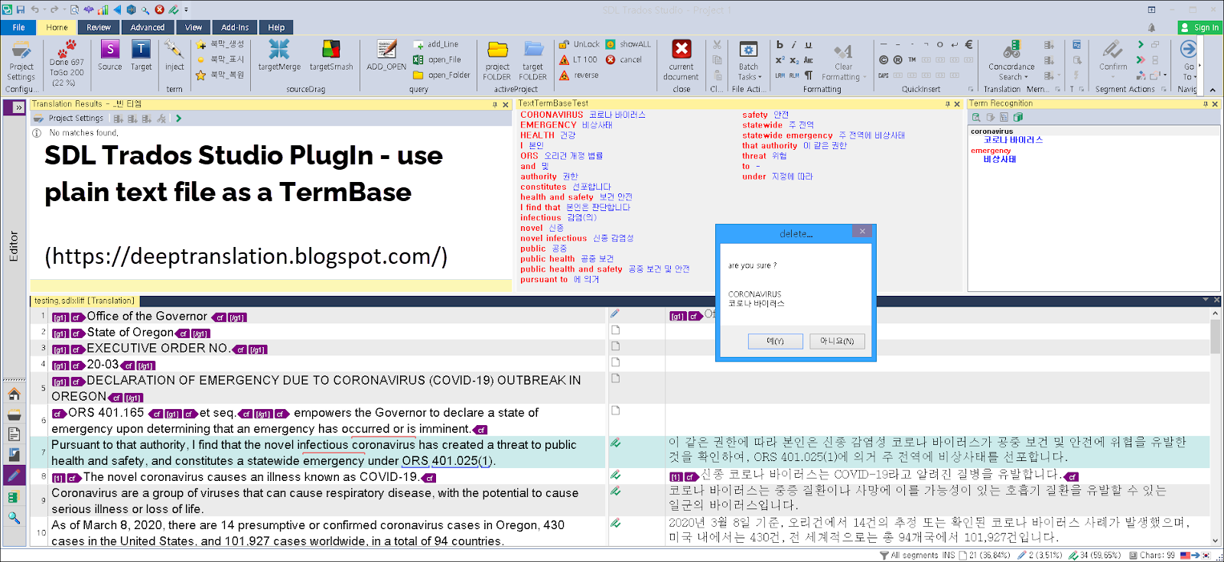Click Sign In button
1224x562 pixels.
pos(1200,28)
